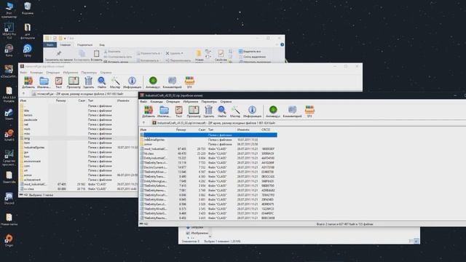Click Выделить все in Explorer ribbon

tap(250, 52)
